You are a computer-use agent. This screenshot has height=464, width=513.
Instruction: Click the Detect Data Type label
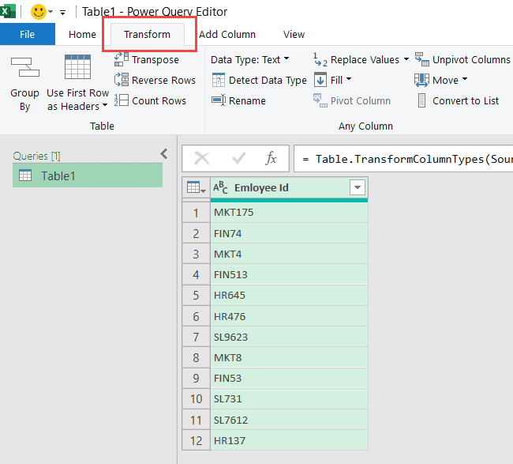(x=268, y=81)
